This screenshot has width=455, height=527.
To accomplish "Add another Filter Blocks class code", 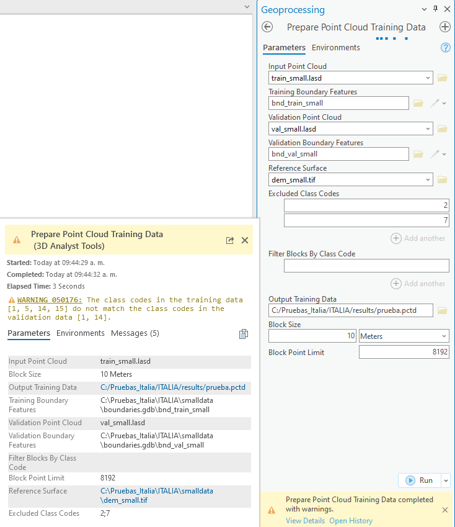I will click(x=418, y=284).
